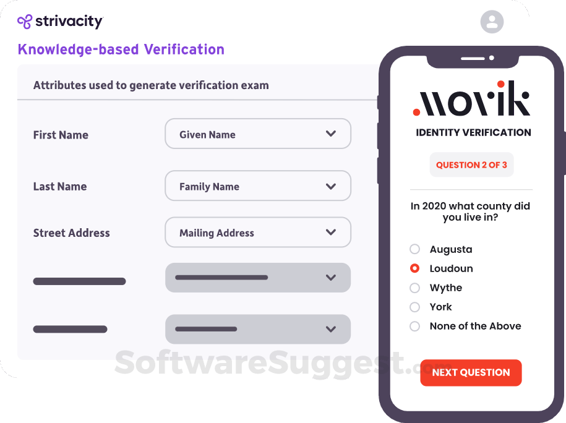Image resolution: width=566 pixels, height=423 pixels.
Task: Select the Augusta radio button
Action: [414, 249]
